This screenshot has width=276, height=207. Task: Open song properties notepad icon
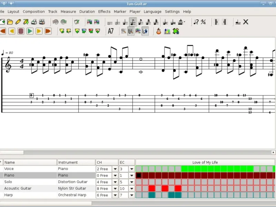tap(77, 22)
